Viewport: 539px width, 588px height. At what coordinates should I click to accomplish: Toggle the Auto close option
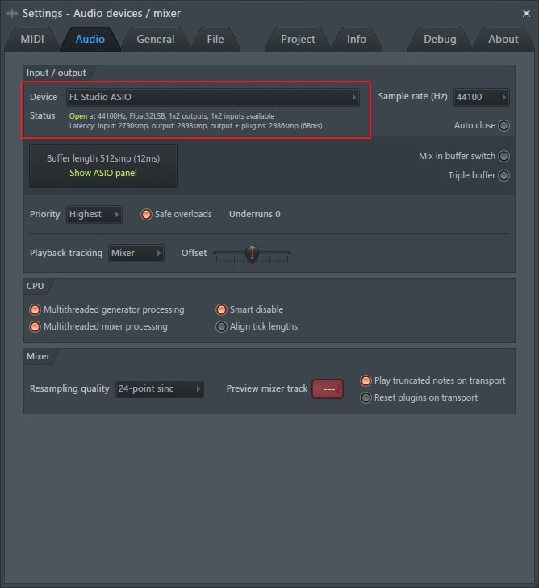[x=503, y=125]
